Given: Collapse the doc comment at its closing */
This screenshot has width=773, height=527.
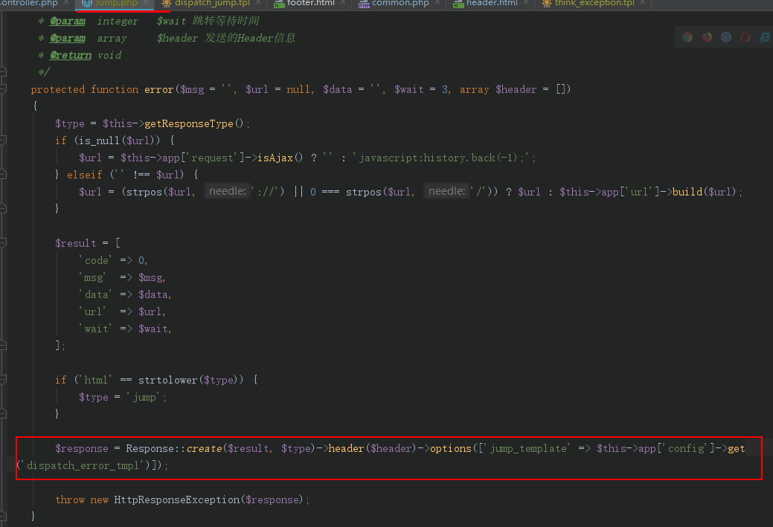Looking at the screenshot, I should click(3, 72).
